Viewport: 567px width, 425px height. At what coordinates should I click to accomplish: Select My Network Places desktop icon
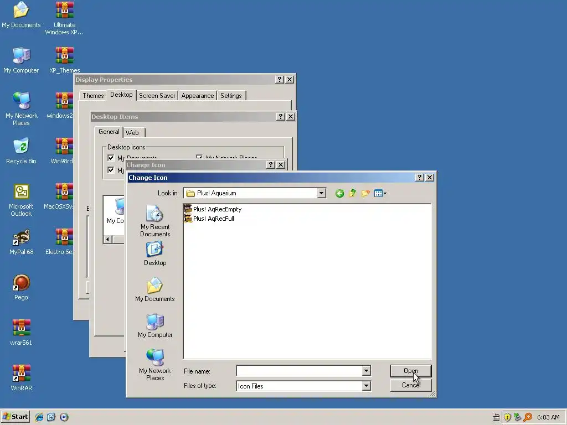(x=22, y=109)
